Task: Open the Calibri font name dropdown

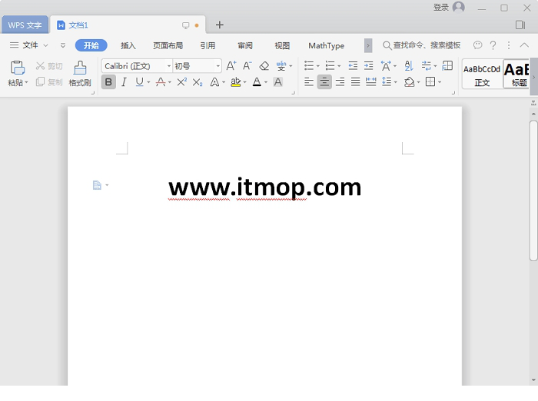Action: (x=169, y=66)
